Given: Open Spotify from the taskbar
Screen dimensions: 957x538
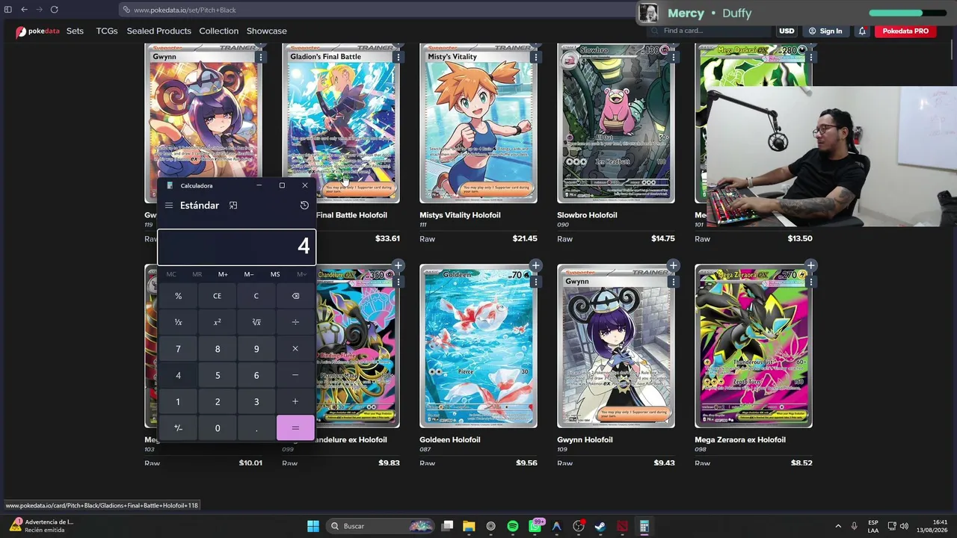Looking at the screenshot, I should [513, 526].
